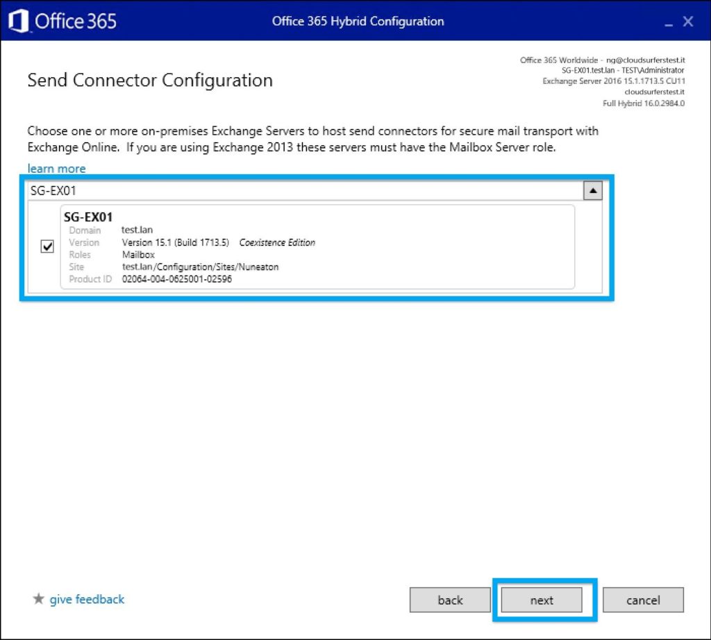Click the Office 365 Hybrid Configuration title

click(358, 22)
